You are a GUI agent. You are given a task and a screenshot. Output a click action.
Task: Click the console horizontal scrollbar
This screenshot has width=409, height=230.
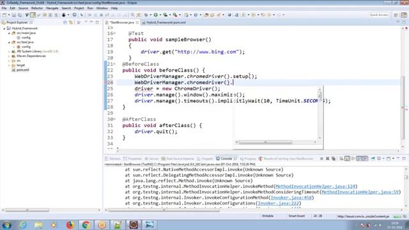tap(164, 210)
